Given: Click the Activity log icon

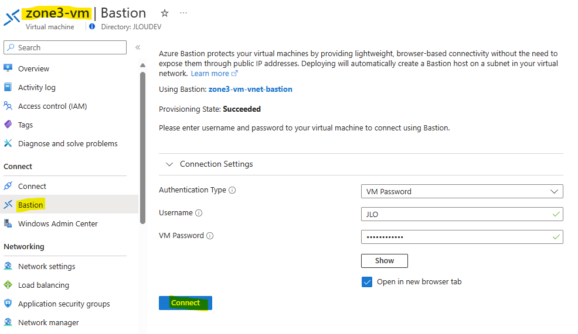Looking at the screenshot, I should tap(8, 87).
